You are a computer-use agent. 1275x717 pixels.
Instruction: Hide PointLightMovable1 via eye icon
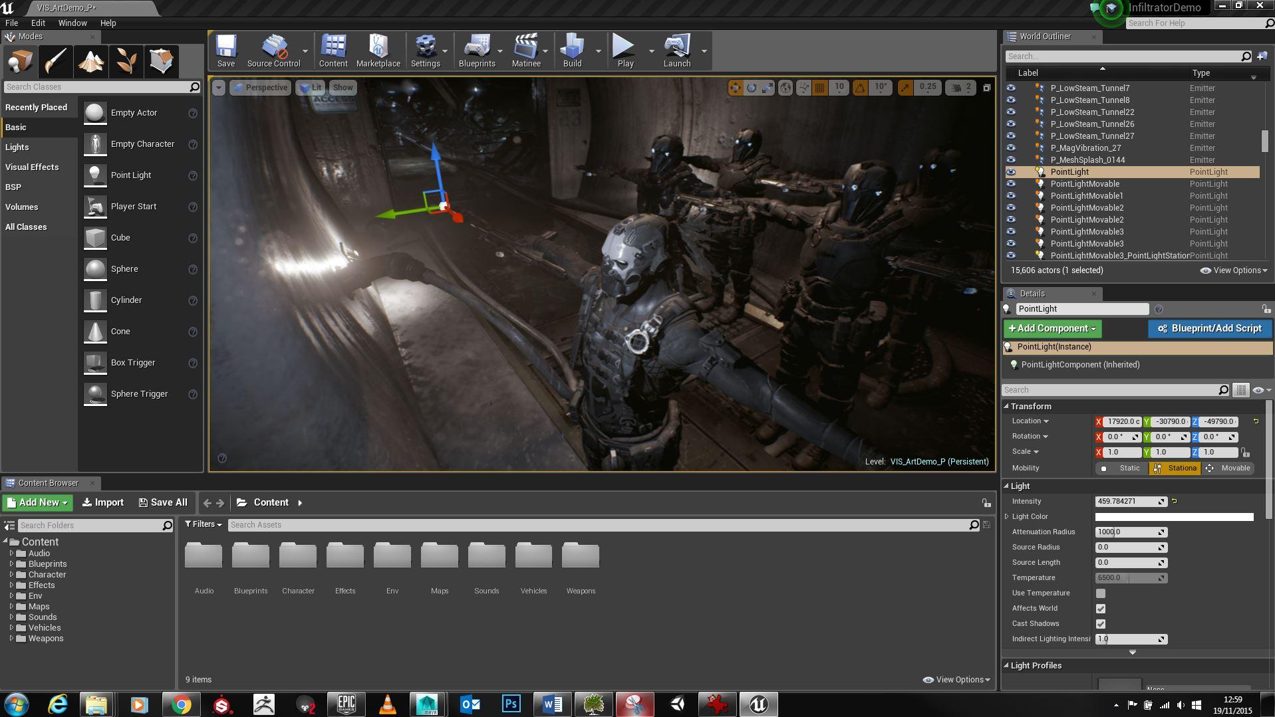click(1011, 196)
